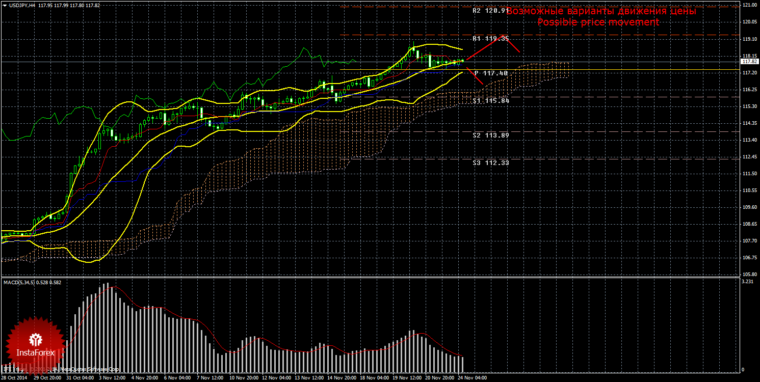Click the Russian red text annotation line
The image size is (760, 382).
tap(601, 11)
